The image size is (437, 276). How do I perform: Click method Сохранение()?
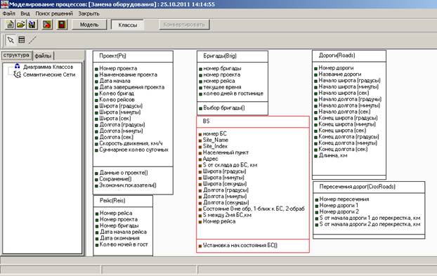115,179
